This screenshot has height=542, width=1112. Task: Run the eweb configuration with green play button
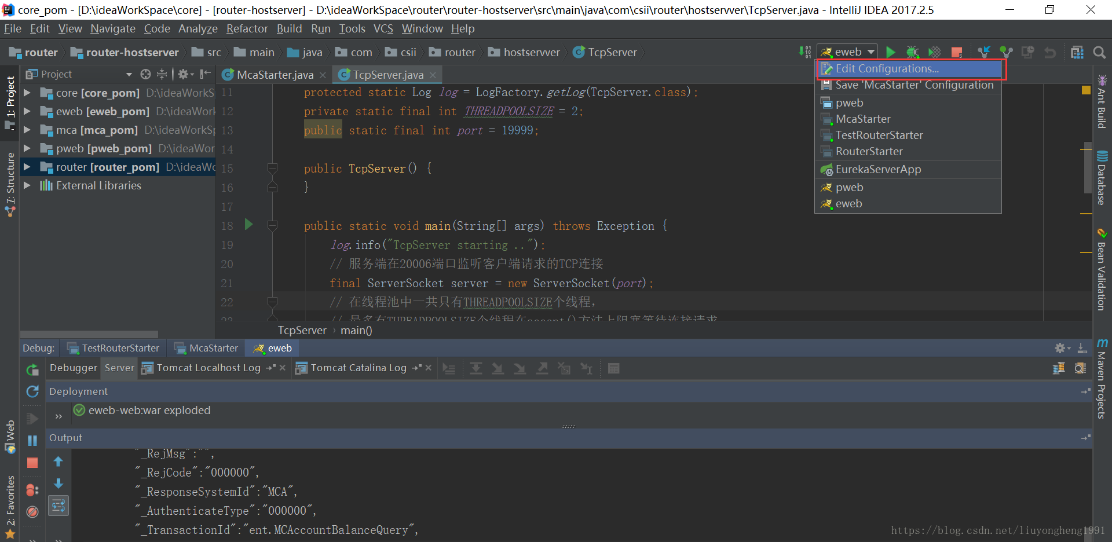[891, 52]
